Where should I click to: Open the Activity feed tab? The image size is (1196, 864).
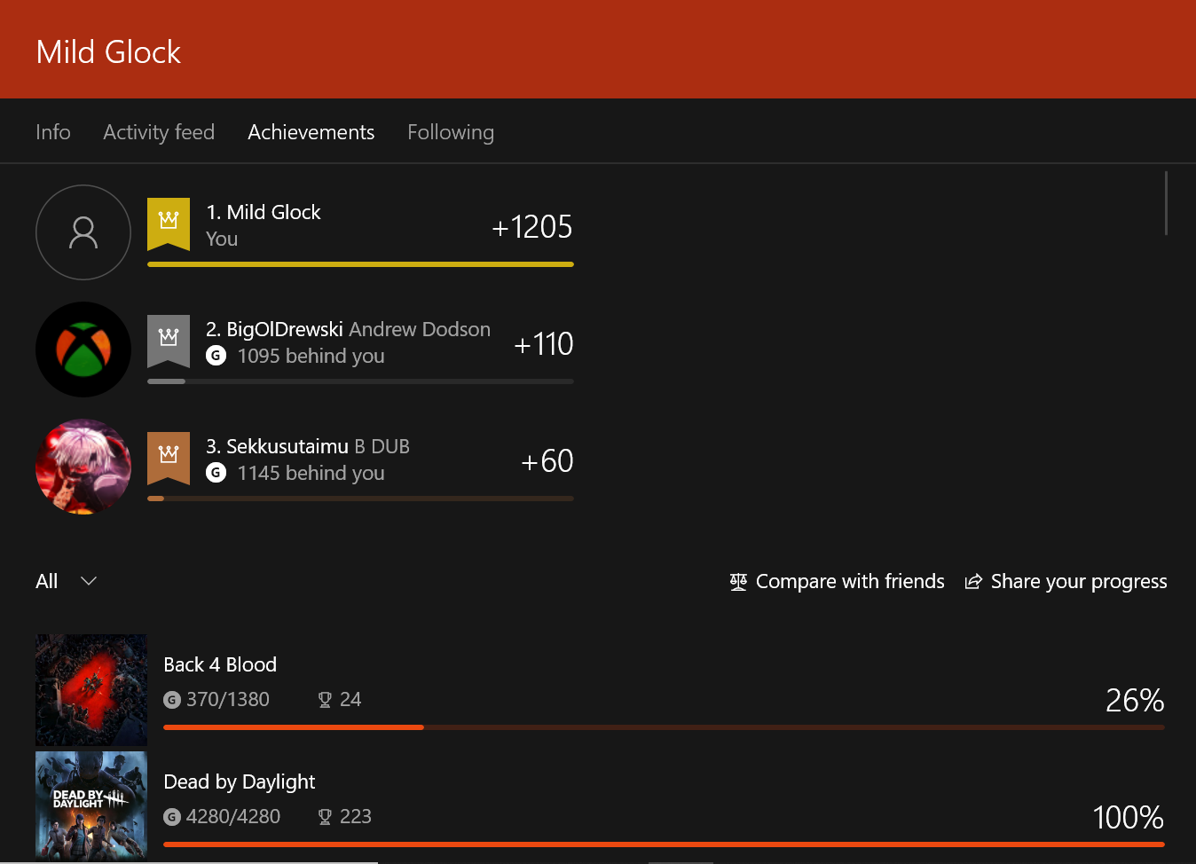159,132
